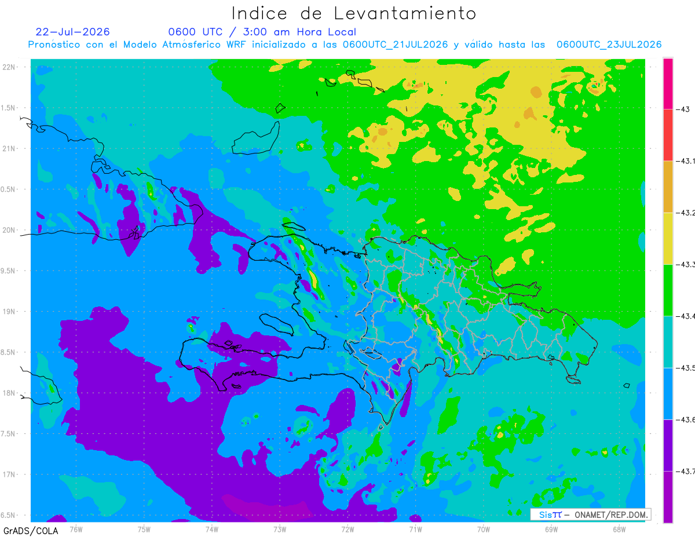Click the '-43.3' legend value
The width and height of the screenshot is (695, 537).
point(685,264)
